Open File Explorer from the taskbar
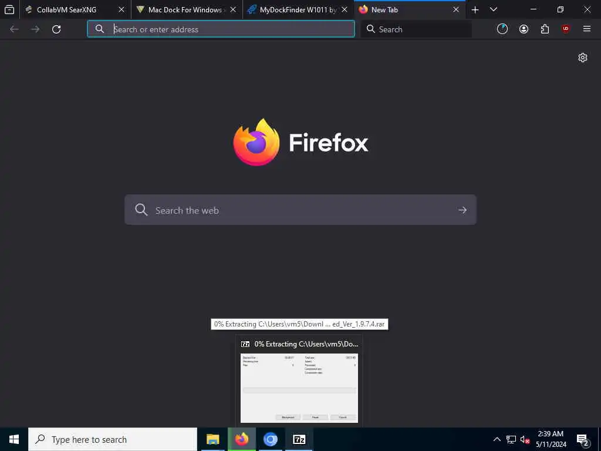Screen dimensions: 601x451 point(212,439)
